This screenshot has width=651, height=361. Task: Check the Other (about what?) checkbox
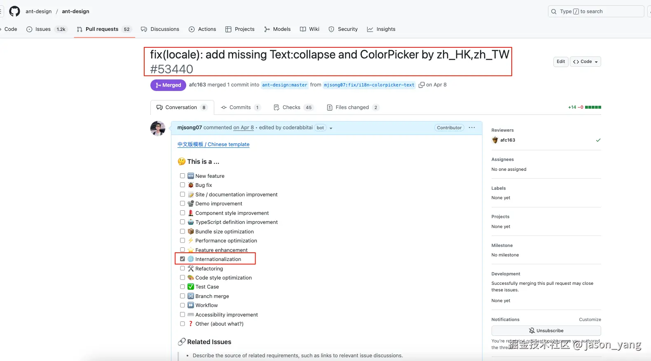pos(183,324)
